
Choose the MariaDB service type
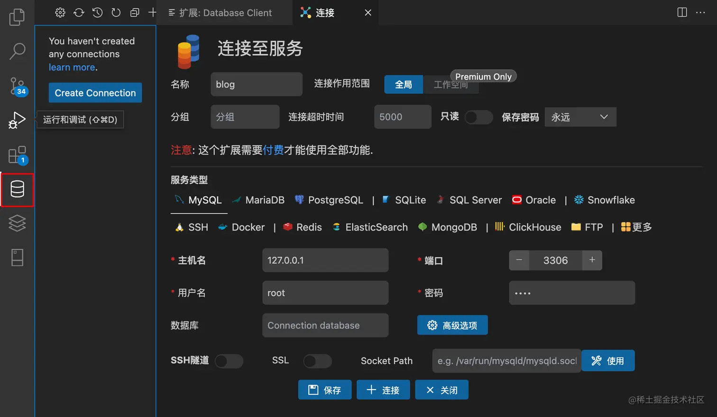click(259, 200)
